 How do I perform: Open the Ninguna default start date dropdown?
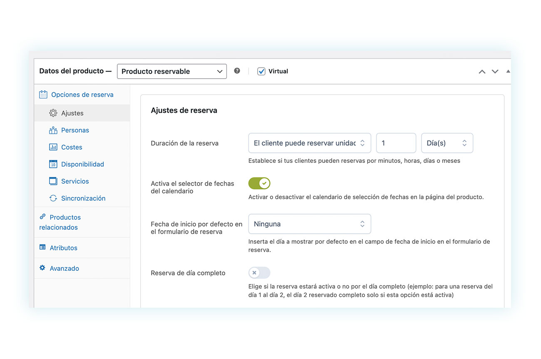(310, 224)
